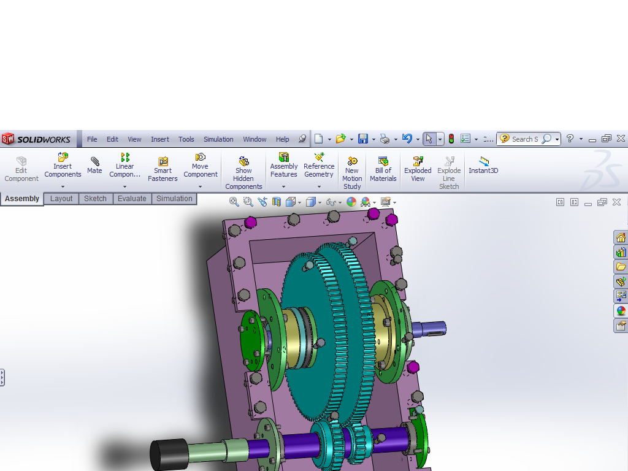This screenshot has height=471, width=628.
Task: Start a New Motion Study
Action: pyautogui.click(x=352, y=173)
